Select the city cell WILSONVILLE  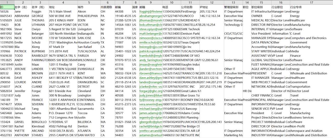pyautogui.click(x=89, y=60)
